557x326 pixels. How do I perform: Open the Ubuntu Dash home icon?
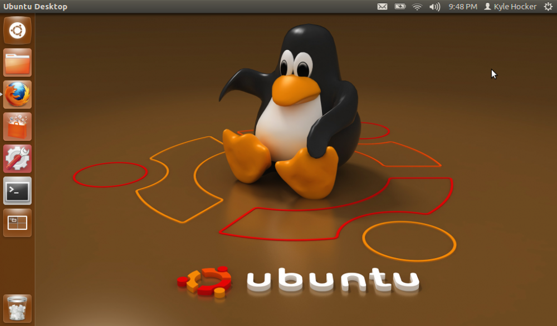tap(17, 31)
